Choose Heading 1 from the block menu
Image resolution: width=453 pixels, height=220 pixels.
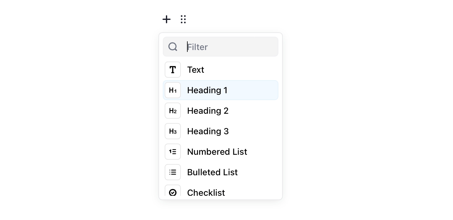coord(207,90)
